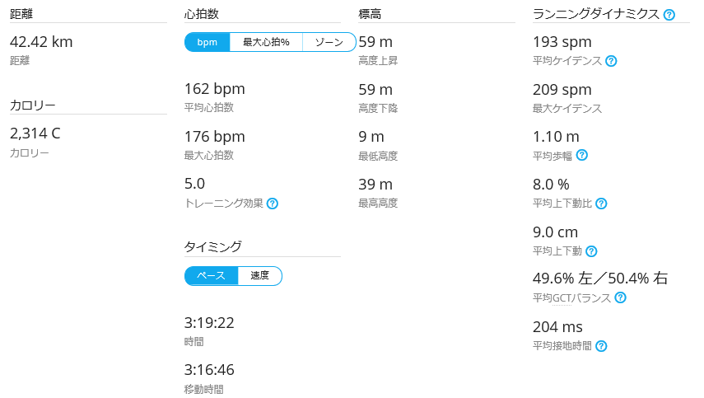Switch timing display to 速度
704x398 pixels.
tap(260, 276)
